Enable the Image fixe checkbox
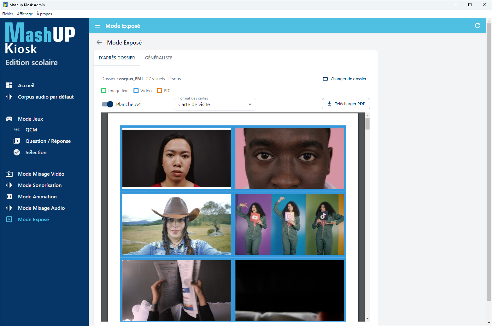492x326 pixels. pos(104,91)
